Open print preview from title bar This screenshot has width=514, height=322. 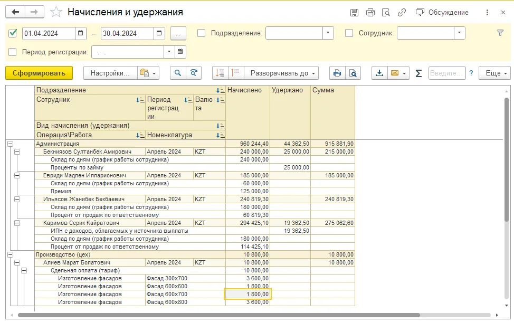[386, 13]
